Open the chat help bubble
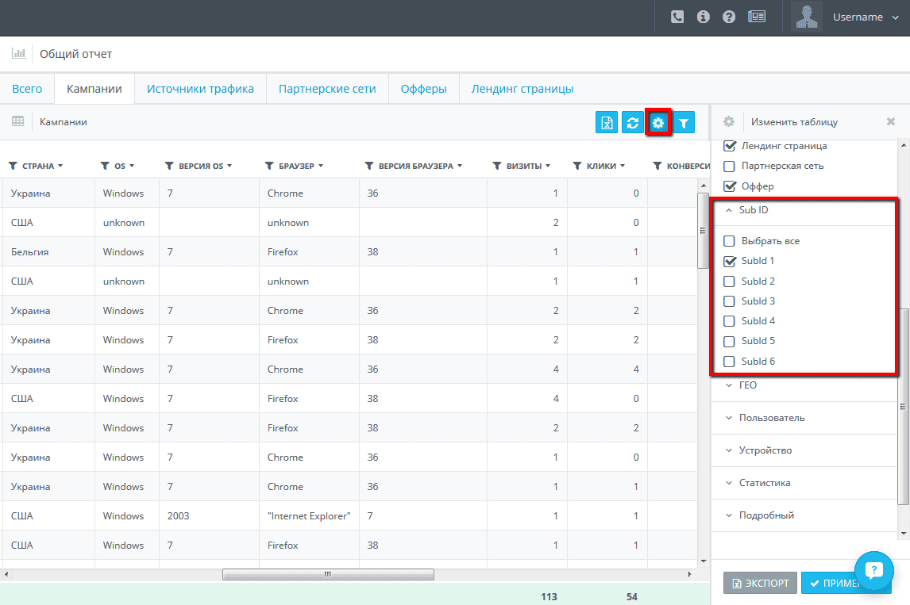The image size is (910, 605). click(874, 571)
